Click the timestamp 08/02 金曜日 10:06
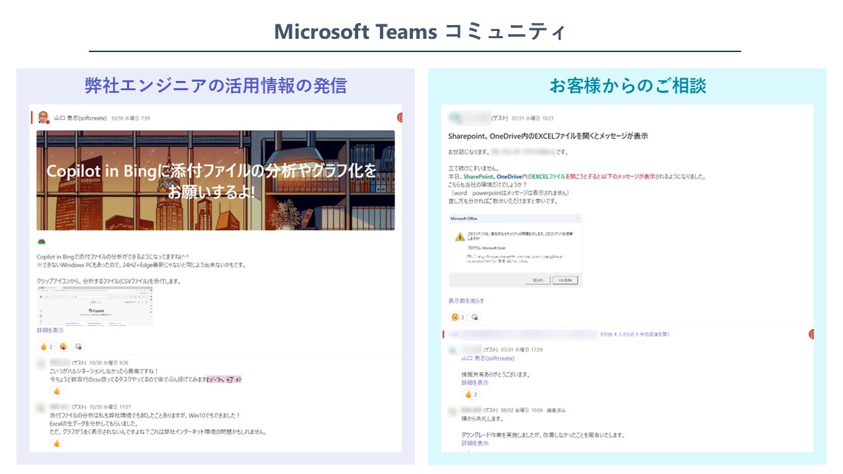 coord(522,410)
